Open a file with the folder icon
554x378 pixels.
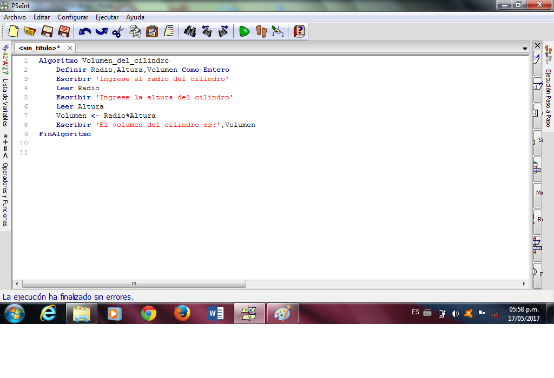(29, 31)
